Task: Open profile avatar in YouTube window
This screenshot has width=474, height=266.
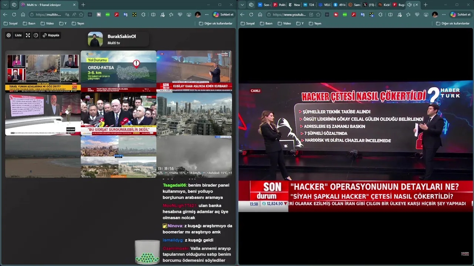Action: pos(435,14)
